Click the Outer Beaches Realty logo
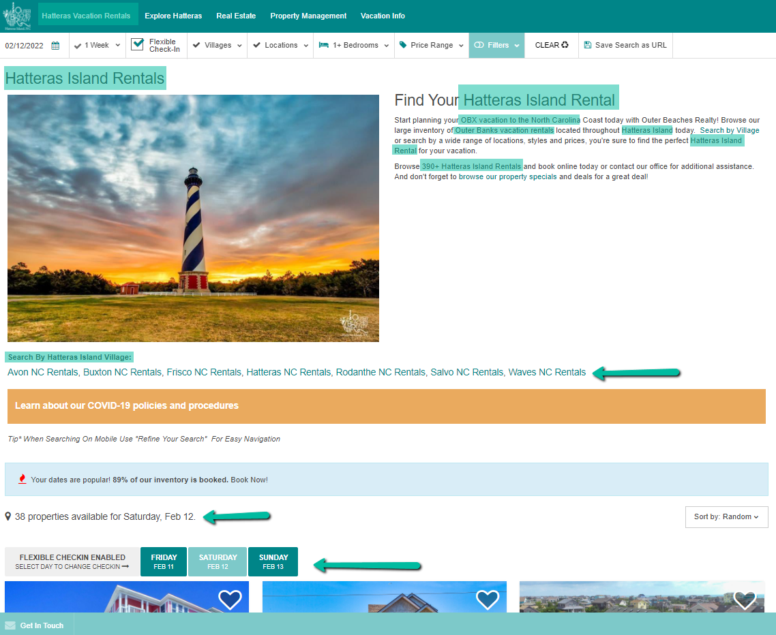The width and height of the screenshot is (776, 635). point(18,16)
